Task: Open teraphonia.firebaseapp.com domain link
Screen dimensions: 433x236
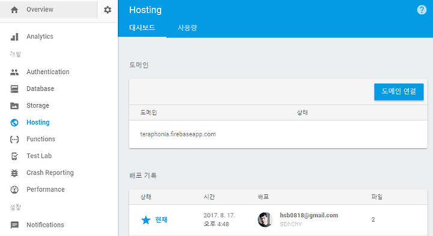Action: click(178, 134)
